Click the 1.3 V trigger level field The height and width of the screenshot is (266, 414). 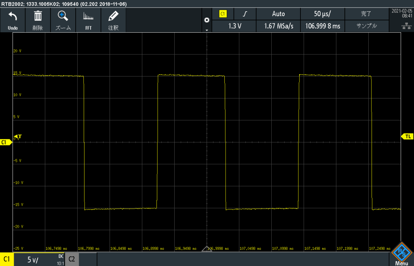pos(234,26)
